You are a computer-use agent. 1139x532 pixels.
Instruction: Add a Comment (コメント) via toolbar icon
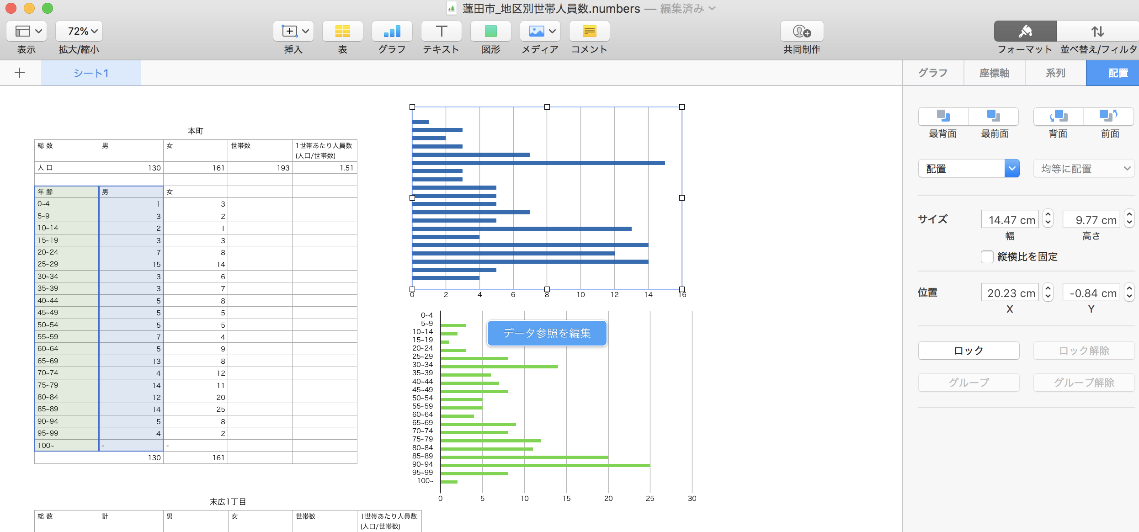[x=589, y=31]
